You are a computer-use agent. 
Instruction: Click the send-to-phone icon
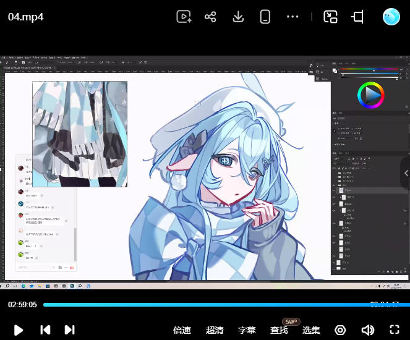pos(265,17)
